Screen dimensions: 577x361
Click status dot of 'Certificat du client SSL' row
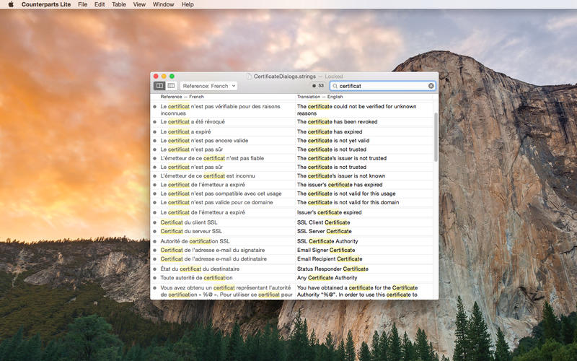(x=154, y=222)
